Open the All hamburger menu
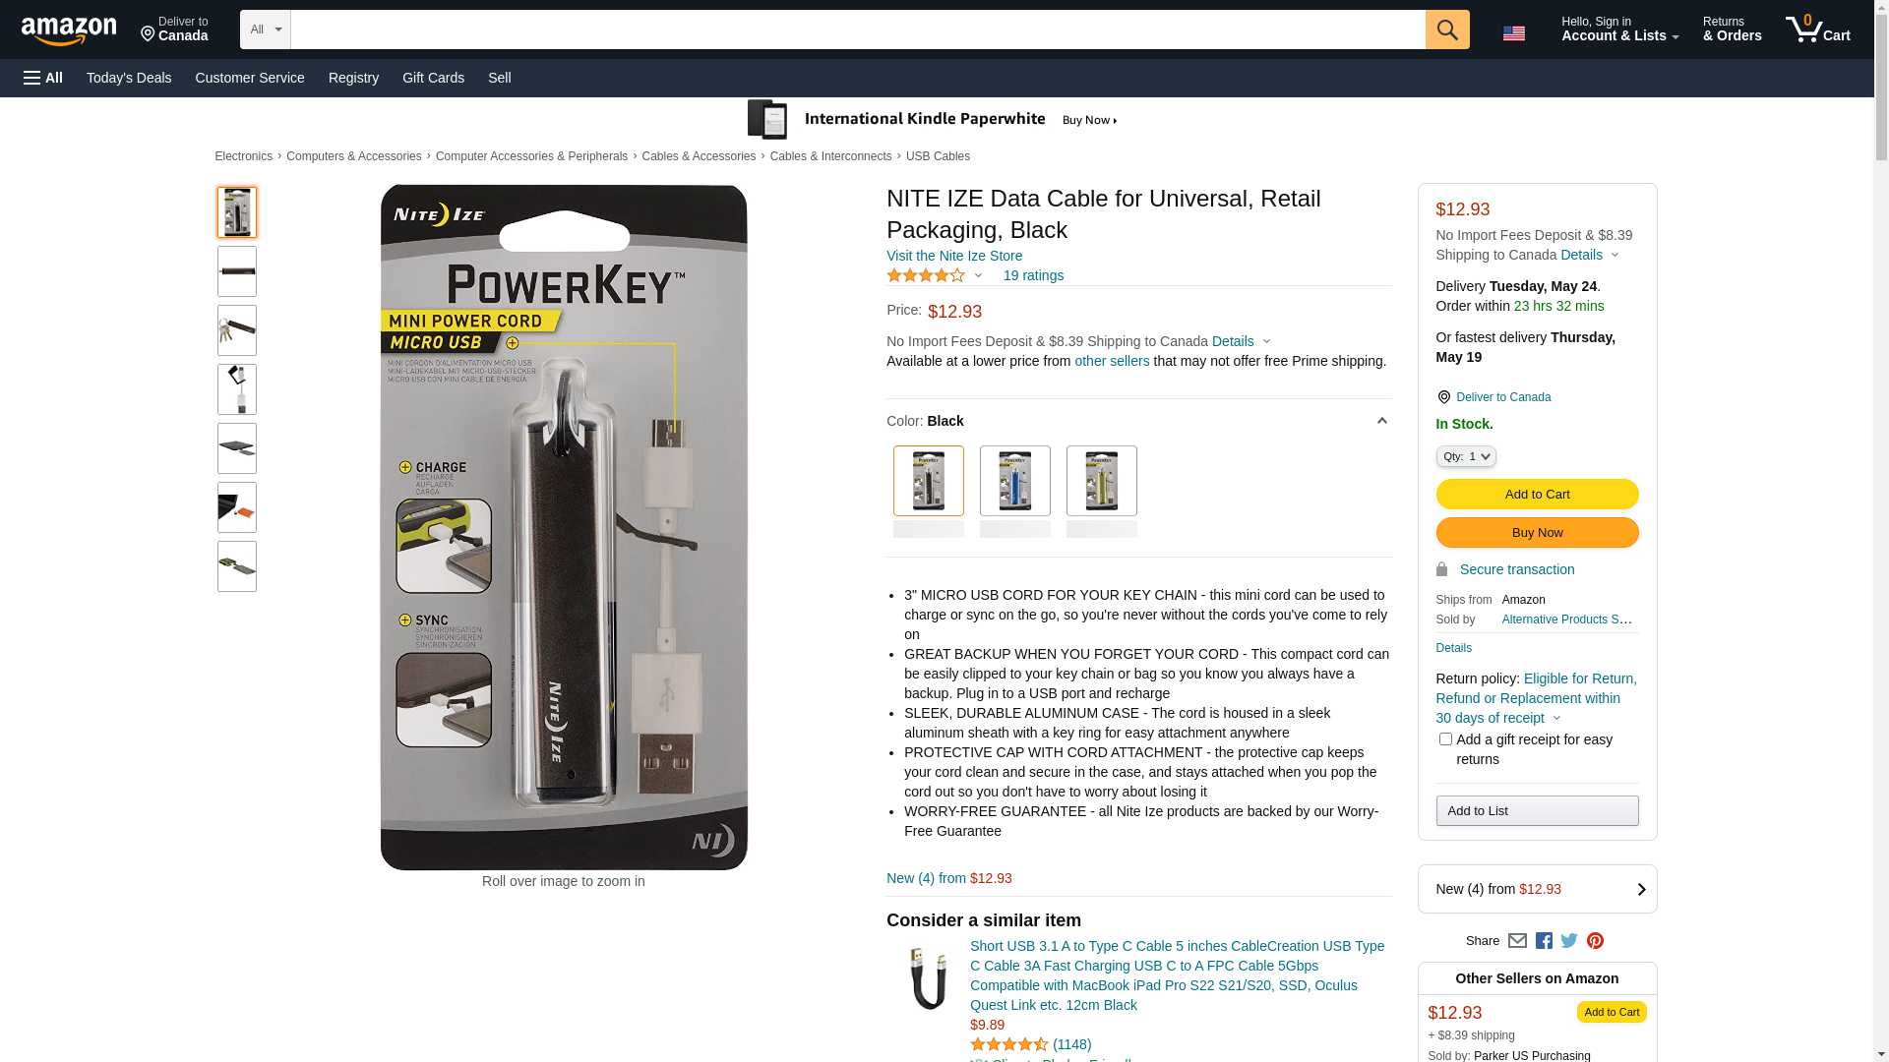The image size is (1889, 1062). click(43, 78)
